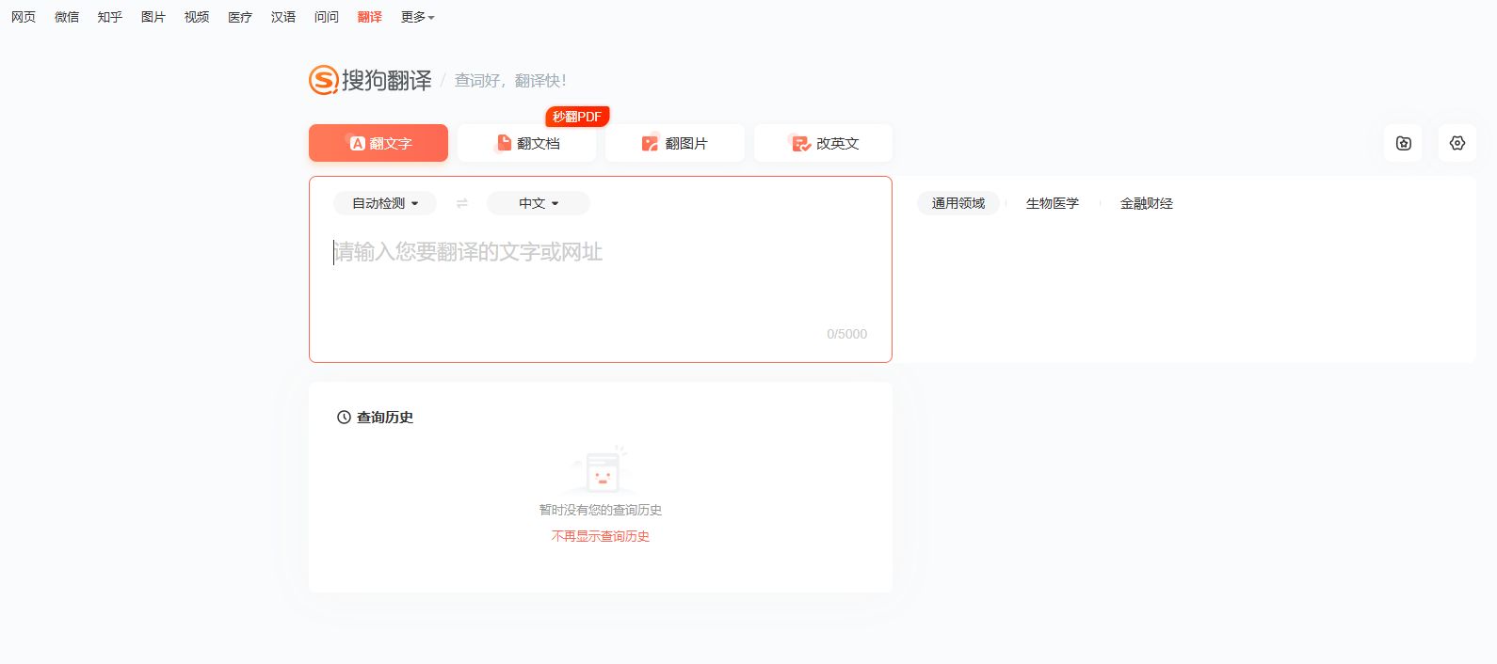Select the 通用领域 domain option
The height and width of the screenshot is (664, 1497).
pos(958,203)
